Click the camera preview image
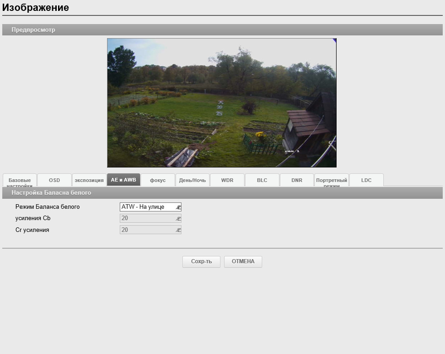Viewport: 445px width, 354px height. click(x=222, y=103)
